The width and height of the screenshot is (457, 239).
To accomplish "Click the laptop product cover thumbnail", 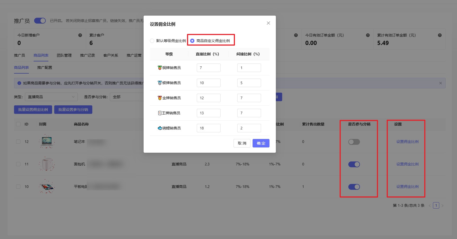I will [47, 141].
